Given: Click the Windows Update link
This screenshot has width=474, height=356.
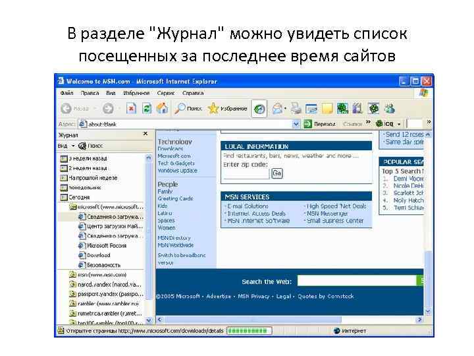Looking at the screenshot, I should pyautogui.click(x=178, y=171).
